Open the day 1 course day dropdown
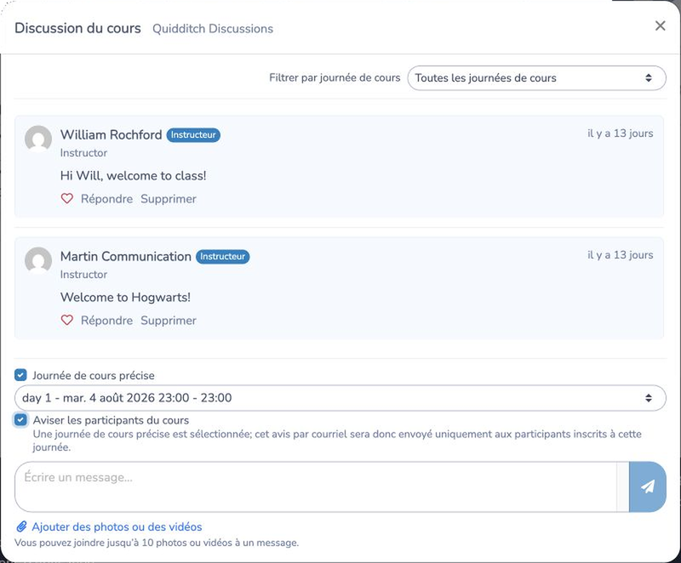The width and height of the screenshot is (681, 563). [x=340, y=398]
